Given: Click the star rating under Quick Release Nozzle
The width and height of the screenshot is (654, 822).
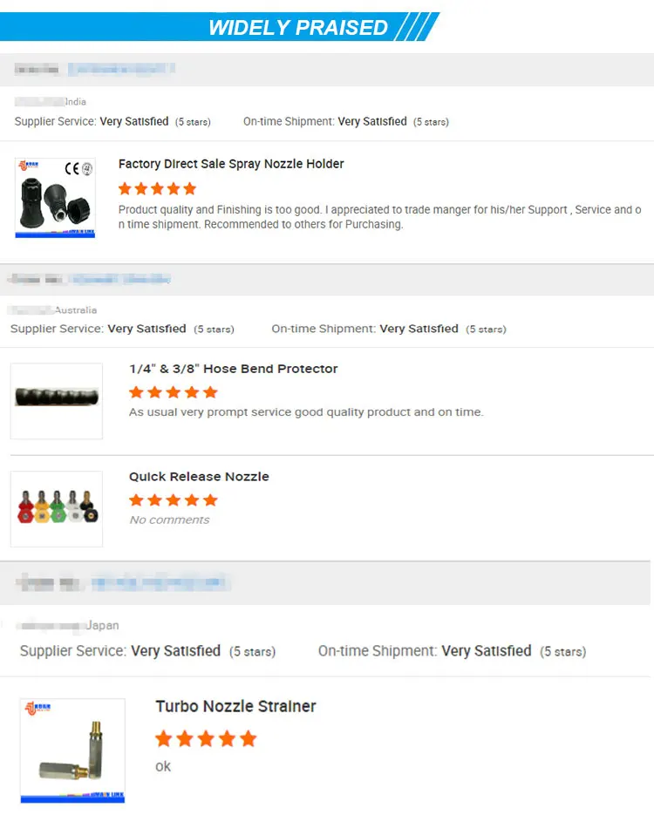Looking at the screenshot, I should click(x=173, y=500).
